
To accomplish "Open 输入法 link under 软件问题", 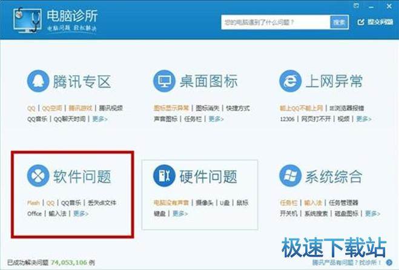I will 58,214.
